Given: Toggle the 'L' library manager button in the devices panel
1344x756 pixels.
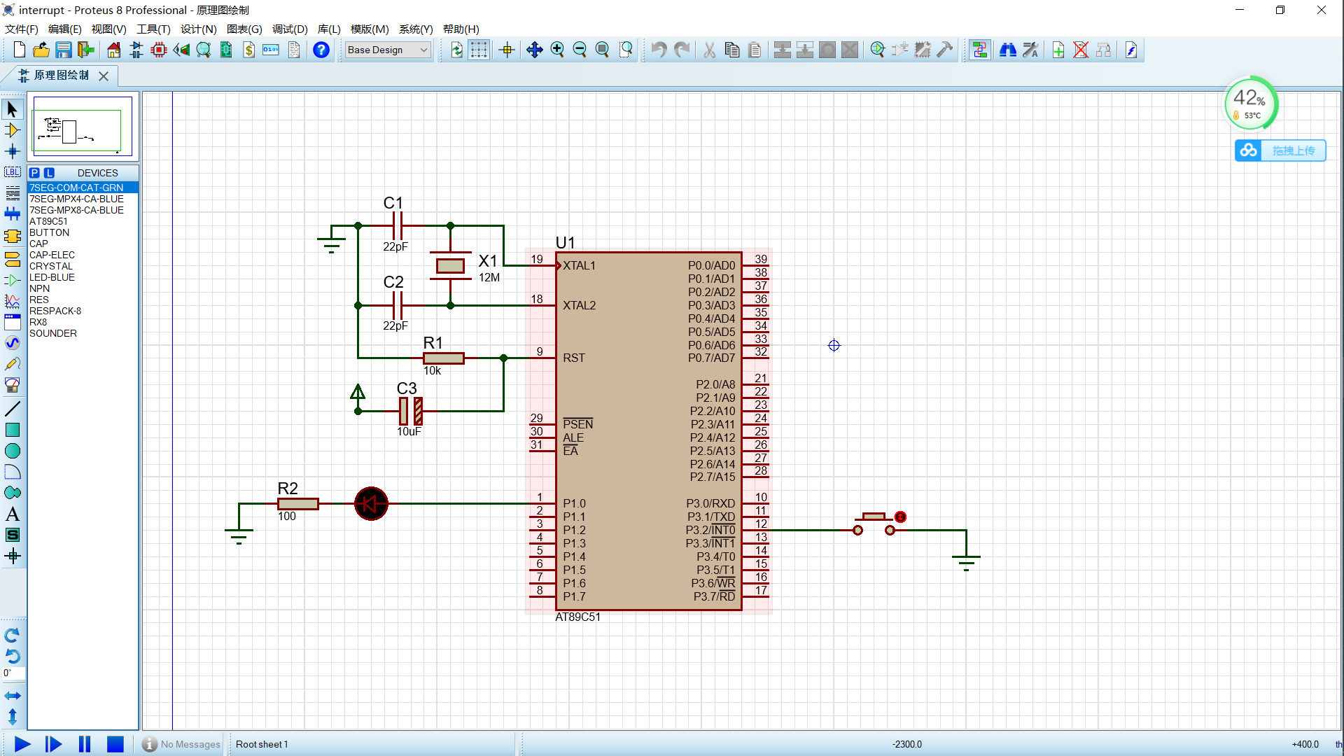Looking at the screenshot, I should point(49,173).
